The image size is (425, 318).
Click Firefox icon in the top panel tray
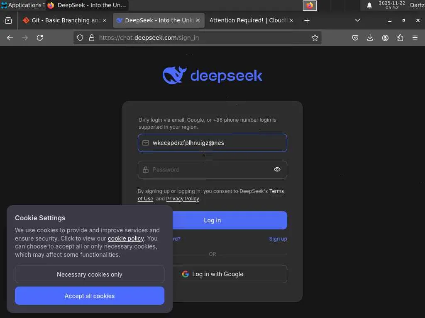(x=310, y=5)
